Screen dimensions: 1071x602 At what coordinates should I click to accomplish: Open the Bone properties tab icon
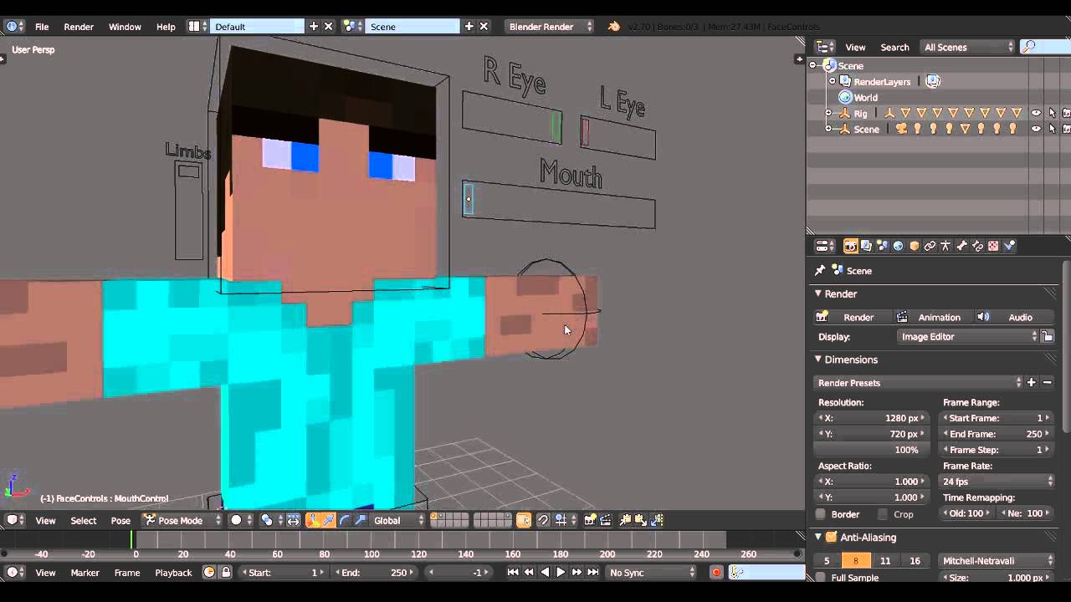click(x=961, y=246)
